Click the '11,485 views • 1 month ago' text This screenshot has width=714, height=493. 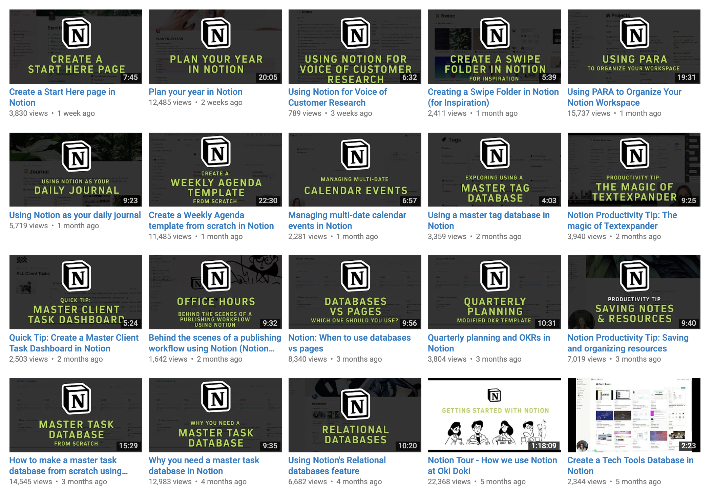point(195,237)
